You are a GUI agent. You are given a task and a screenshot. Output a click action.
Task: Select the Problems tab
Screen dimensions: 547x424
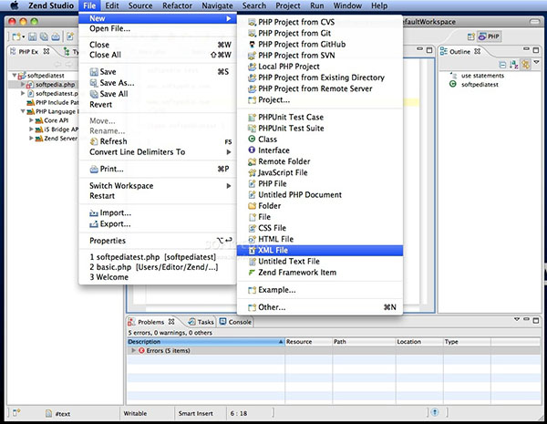pyautogui.click(x=151, y=322)
